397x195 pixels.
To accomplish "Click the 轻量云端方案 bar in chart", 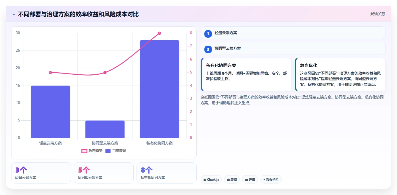I will (50, 112).
